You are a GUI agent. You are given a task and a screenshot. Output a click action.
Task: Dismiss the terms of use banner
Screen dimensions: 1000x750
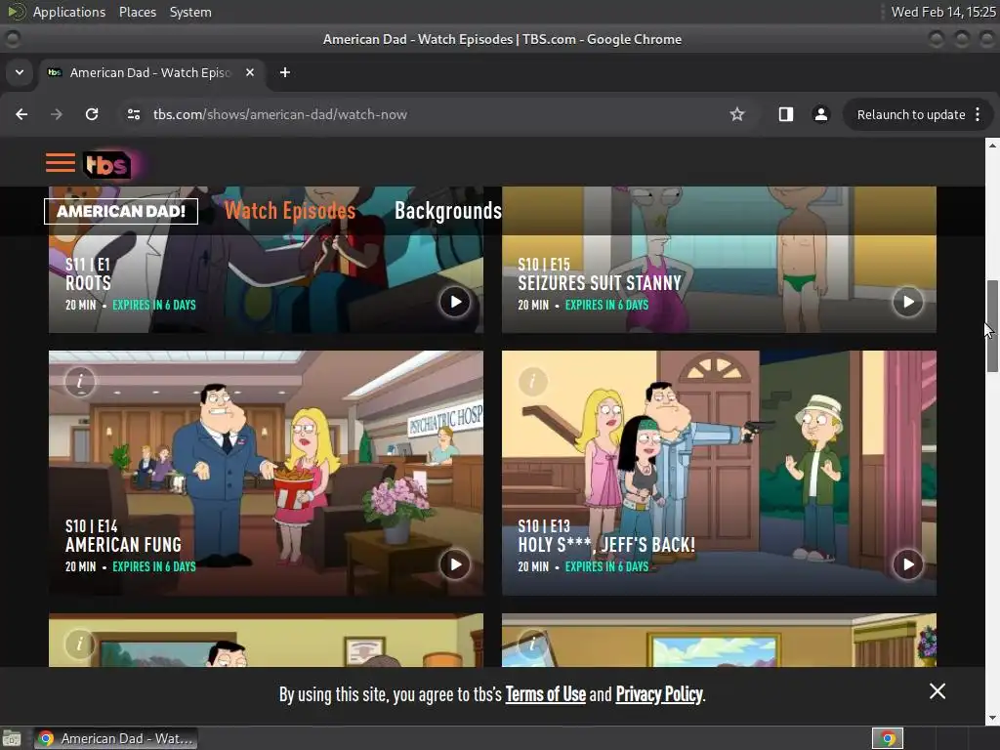[x=937, y=691]
